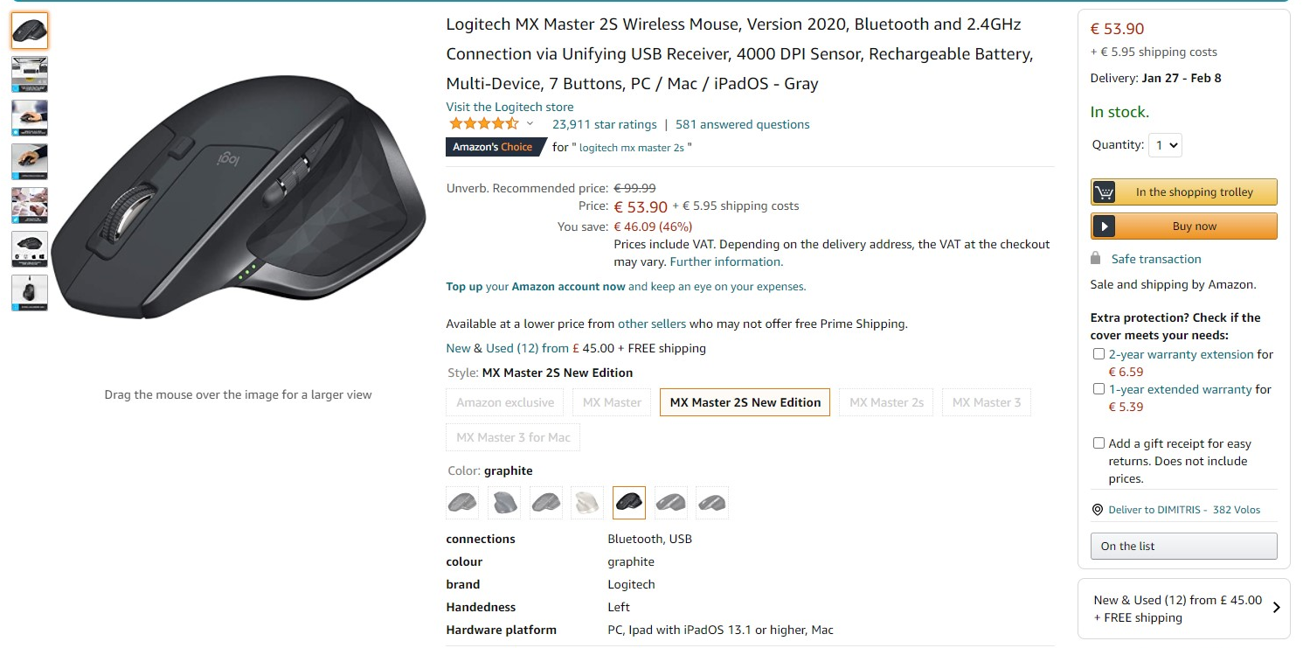Enable the gift receipt checkbox
This screenshot has width=1303, height=648.
click(x=1099, y=443)
